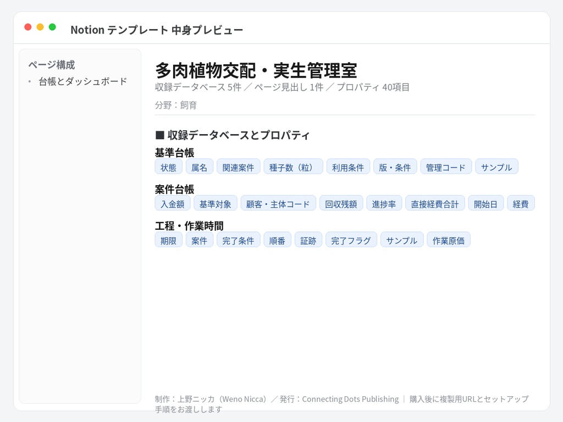Select サンプル tag under 基準台帳
The width and height of the screenshot is (563, 422).
pos(496,166)
